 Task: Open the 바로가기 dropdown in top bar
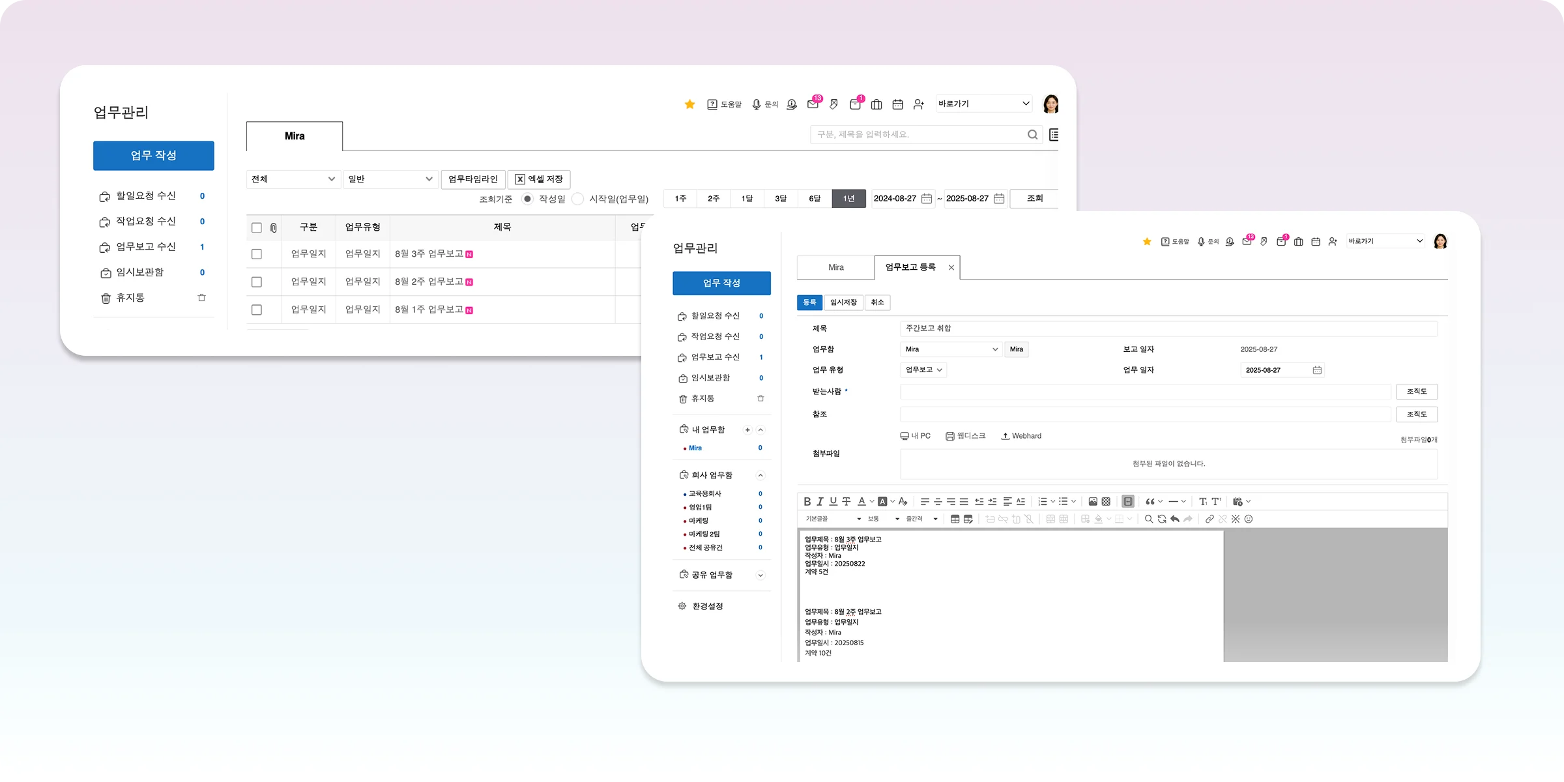pyautogui.click(x=983, y=104)
